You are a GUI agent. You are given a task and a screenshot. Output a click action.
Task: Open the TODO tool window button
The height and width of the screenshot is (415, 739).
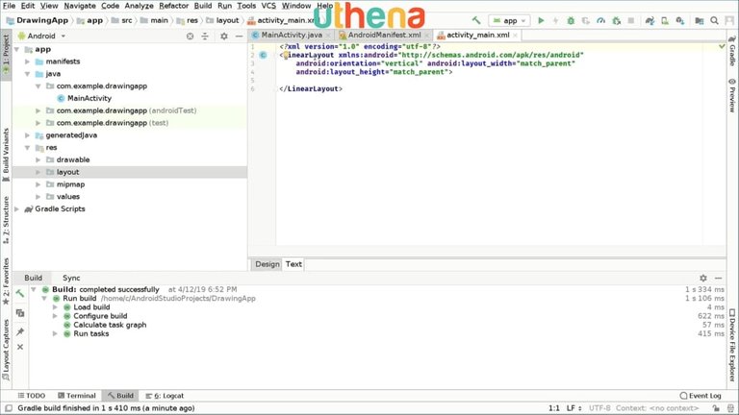[32, 396]
